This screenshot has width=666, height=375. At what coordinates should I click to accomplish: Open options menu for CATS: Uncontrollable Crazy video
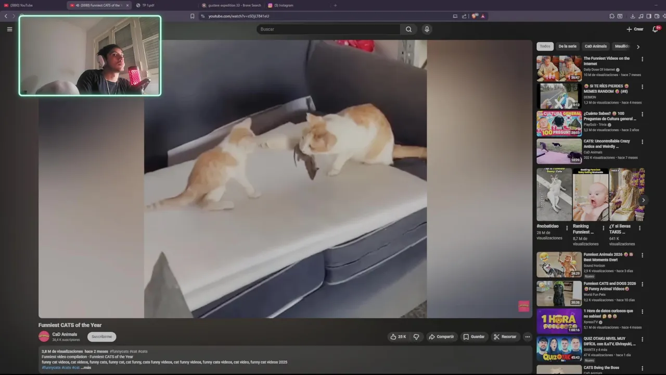pyautogui.click(x=642, y=142)
